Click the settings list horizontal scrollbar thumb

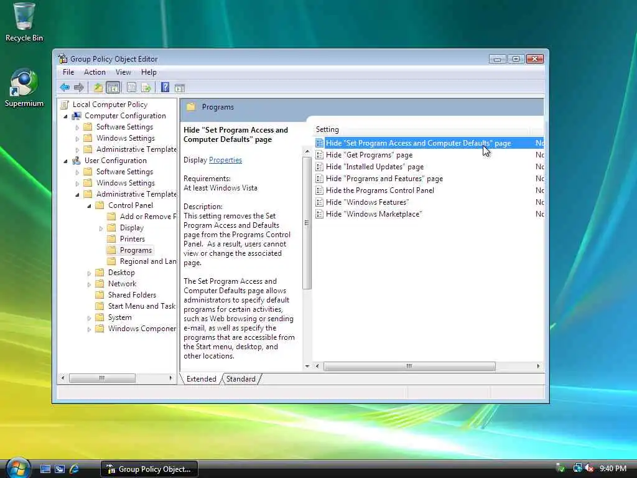[x=409, y=366]
